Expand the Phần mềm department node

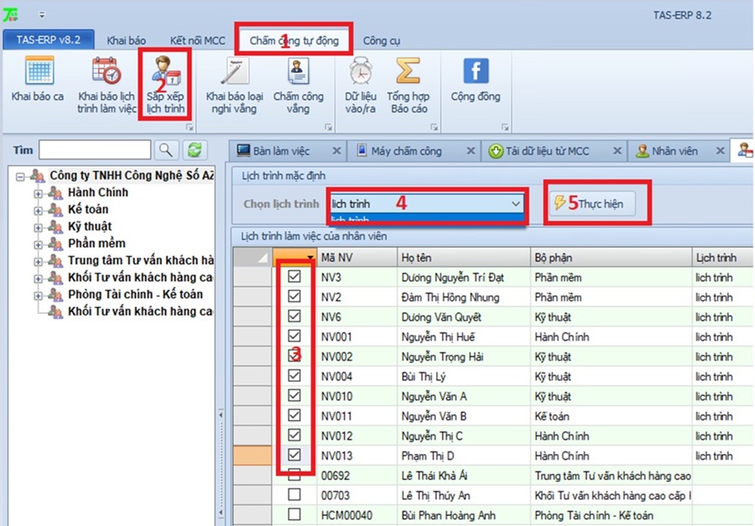[x=38, y=243]
